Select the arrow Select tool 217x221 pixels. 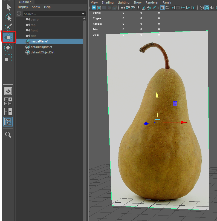pos(8,7)
